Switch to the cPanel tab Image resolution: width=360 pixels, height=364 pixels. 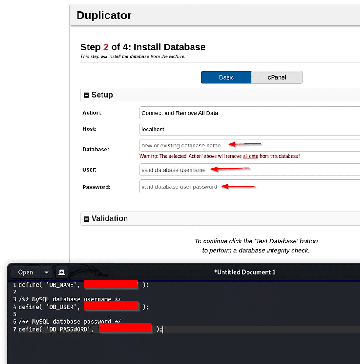(x=277, y=77)
